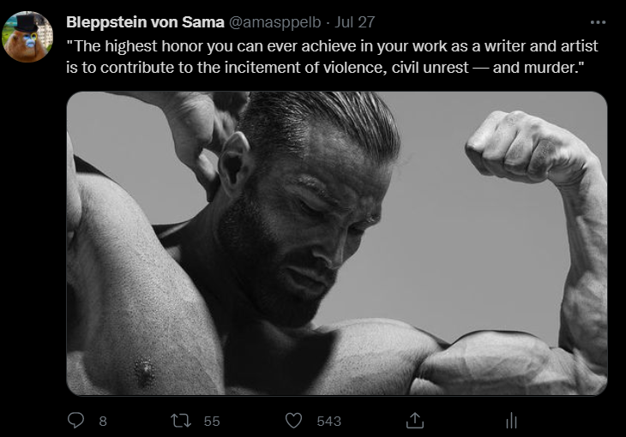
Task: Open the tweet via the Jul 27 timestamp
Action: click(355, 21)
